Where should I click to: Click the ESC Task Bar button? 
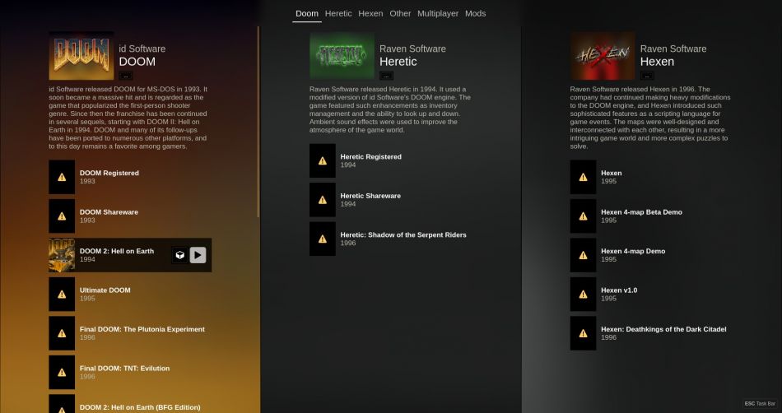click(x=760, y=403)
